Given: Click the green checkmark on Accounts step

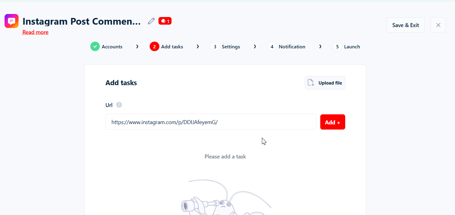Looking at the screenshot, I should click(95, 46).
